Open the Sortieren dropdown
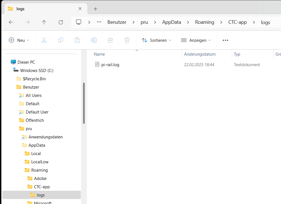 pyautogui.click(x=156, y=40)
